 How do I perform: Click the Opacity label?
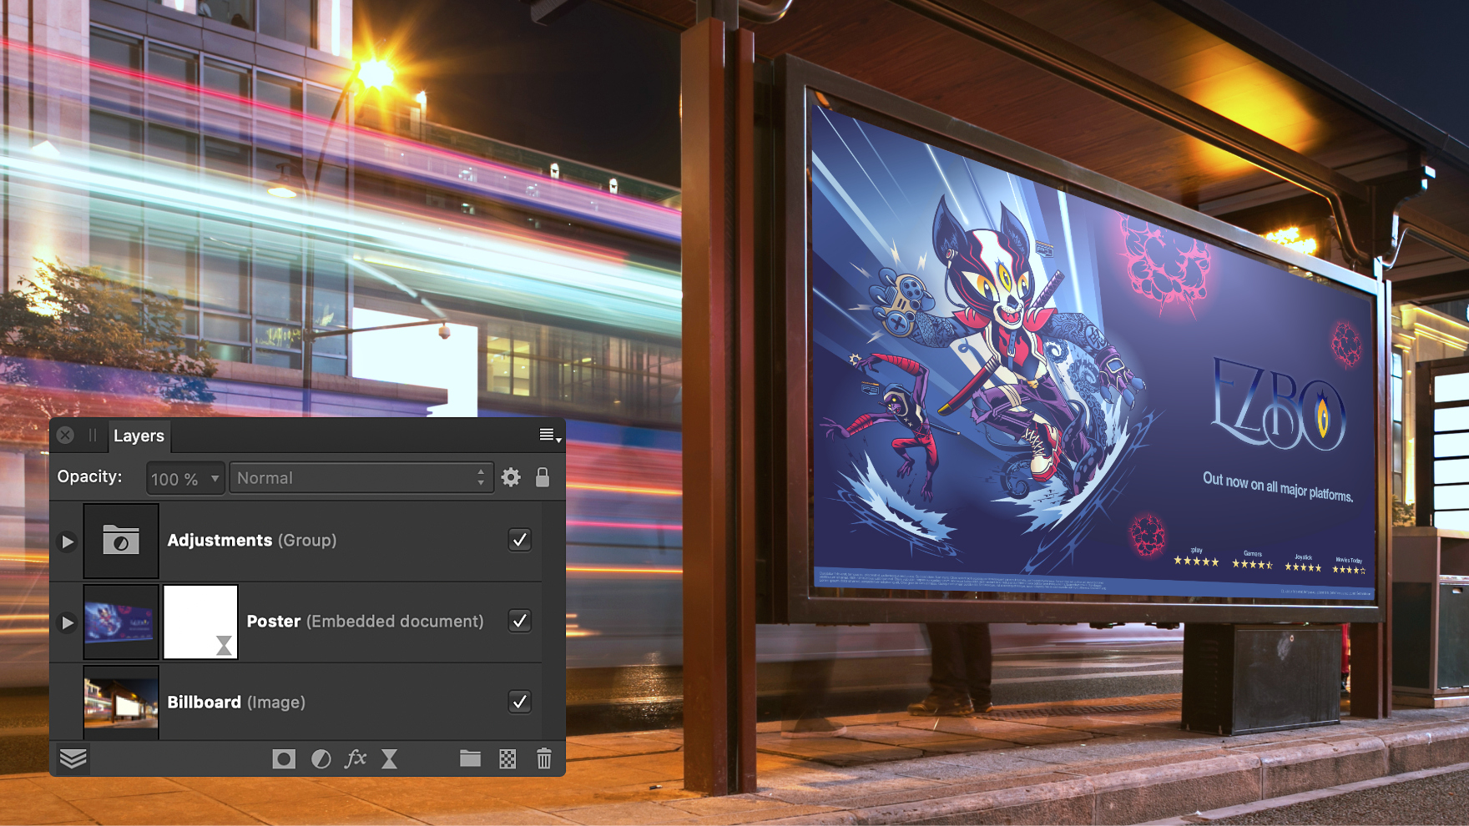(89, 476)
